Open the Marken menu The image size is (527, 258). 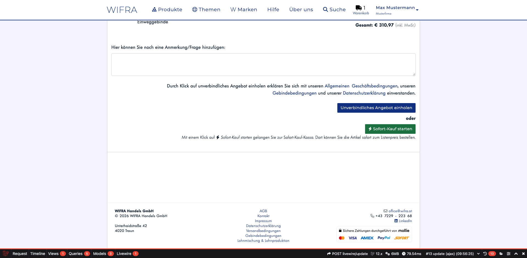[x=244, y=10]
